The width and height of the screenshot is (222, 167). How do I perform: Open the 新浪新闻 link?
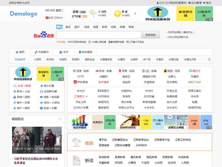click(x=104, y=157)
